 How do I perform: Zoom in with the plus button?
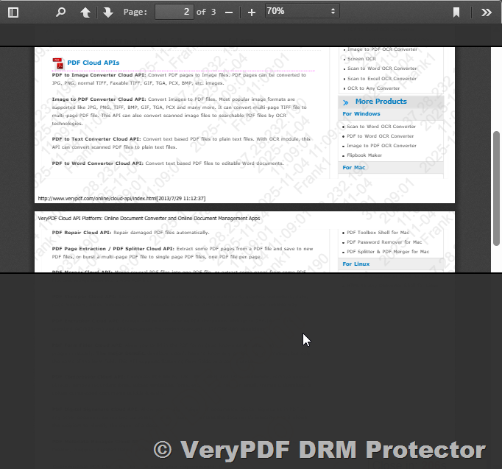pyautogui.click(x=252, y=12)
